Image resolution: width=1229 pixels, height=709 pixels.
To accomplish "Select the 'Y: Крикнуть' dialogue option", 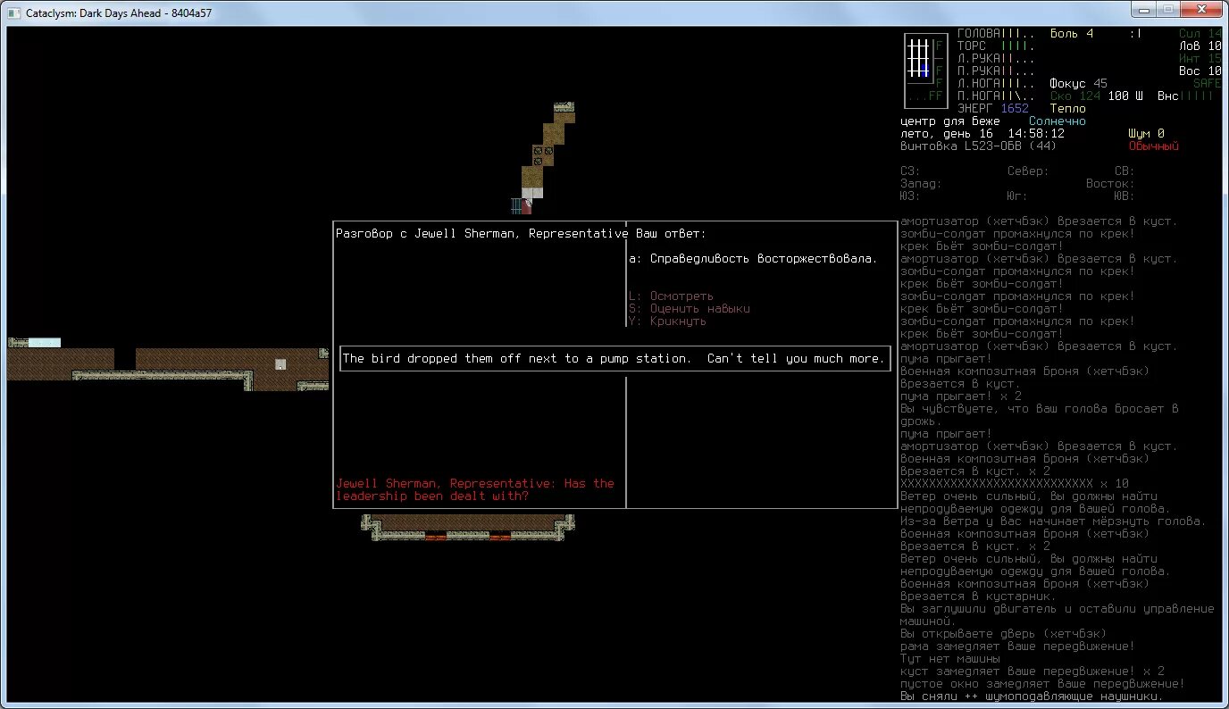I will (667, 321).
